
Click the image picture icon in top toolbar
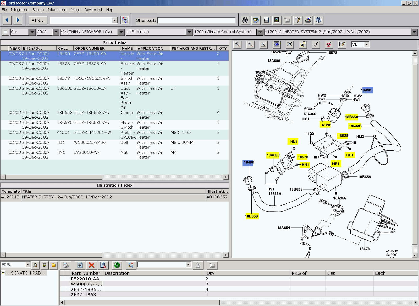click(x=277, y=20)
